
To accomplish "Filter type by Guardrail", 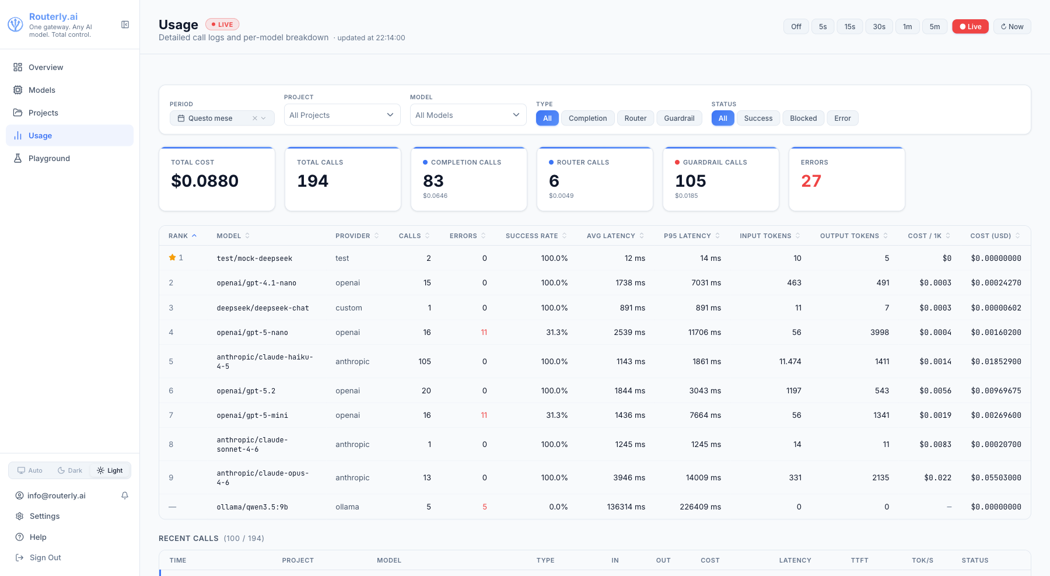I will click(x=679, y=118).
